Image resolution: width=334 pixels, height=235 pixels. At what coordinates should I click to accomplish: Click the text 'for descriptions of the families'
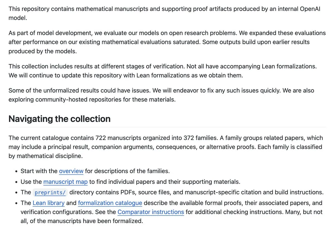click(x=127, y=171)
